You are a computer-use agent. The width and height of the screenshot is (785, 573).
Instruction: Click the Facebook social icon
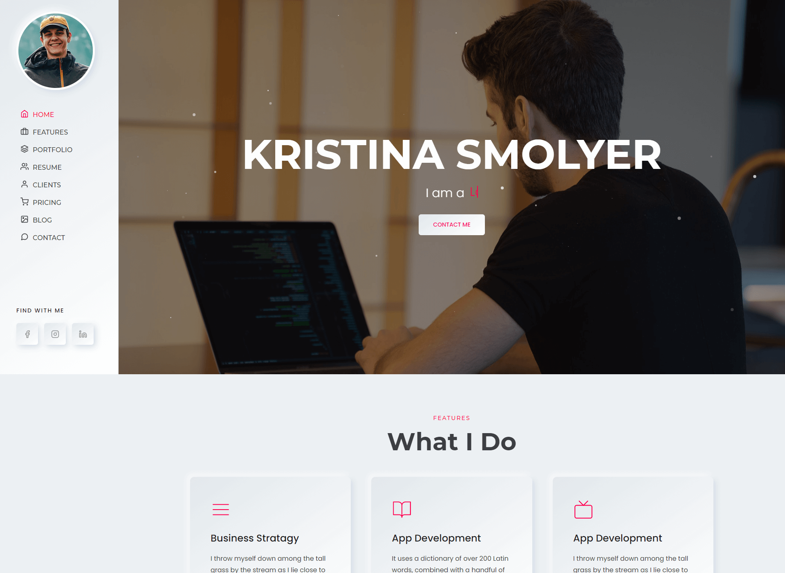[27, 334]
